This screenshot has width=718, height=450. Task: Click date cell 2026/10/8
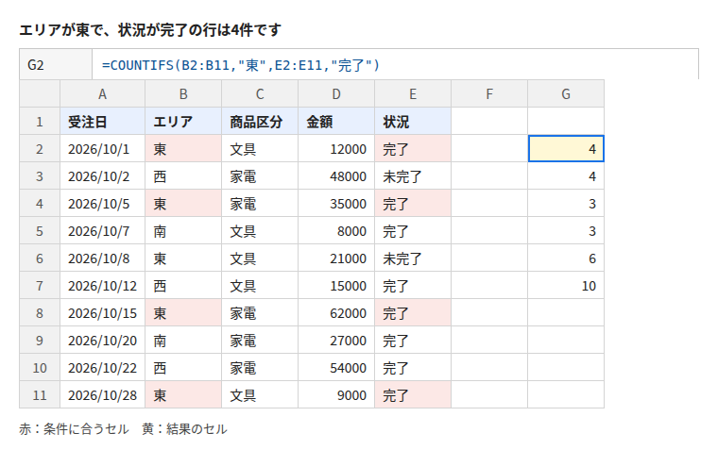[103, 258]
